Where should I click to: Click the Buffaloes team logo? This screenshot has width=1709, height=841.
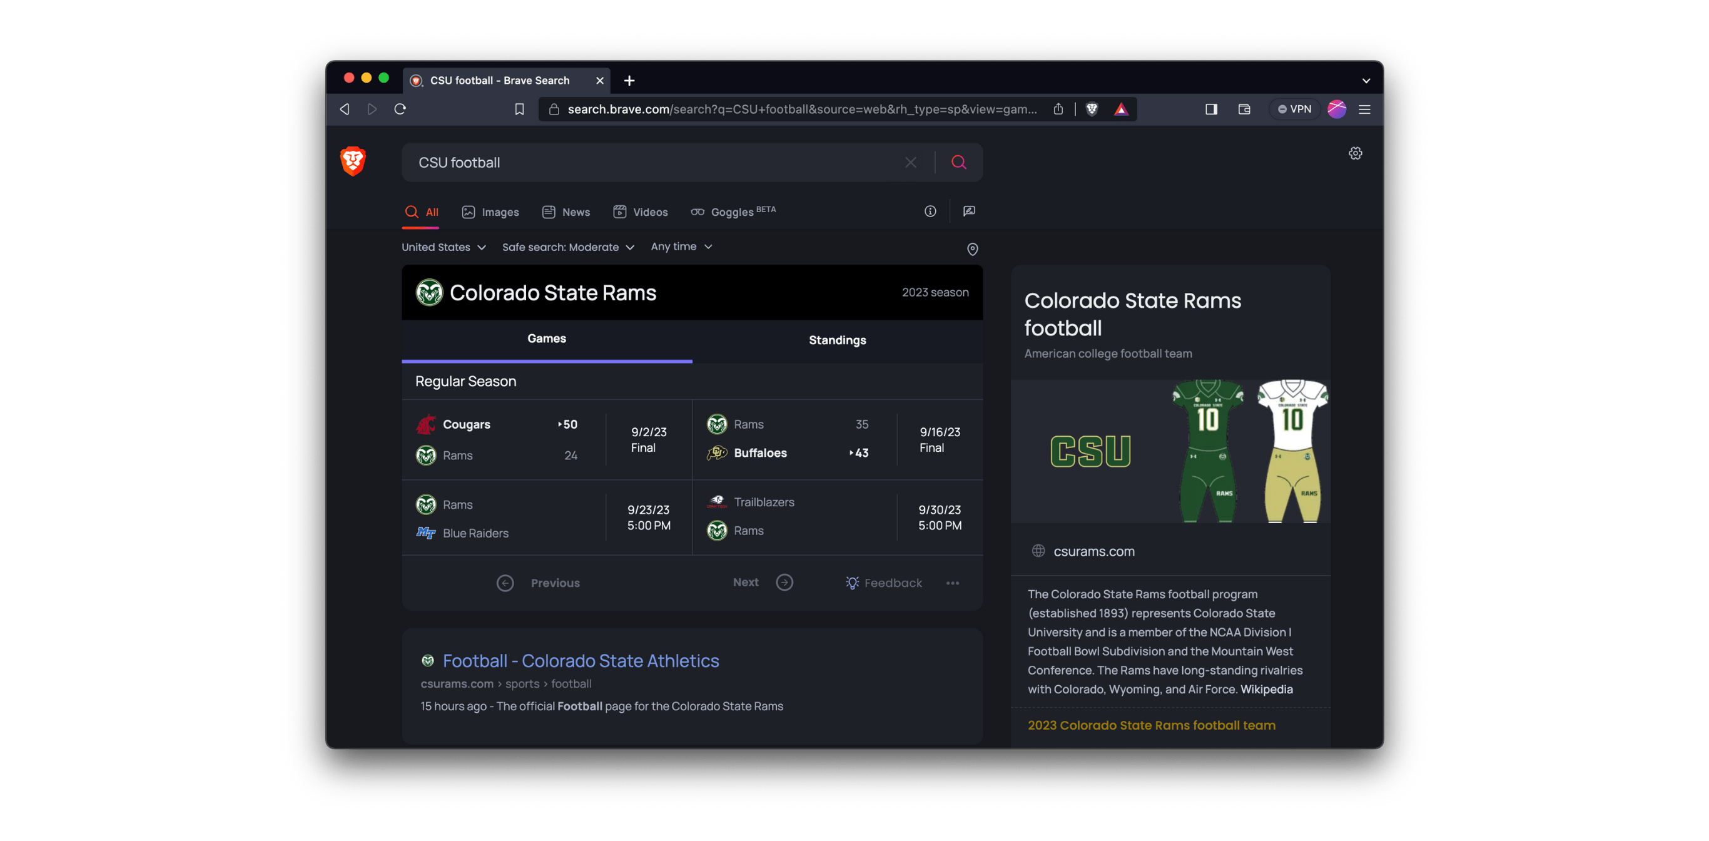[x=716, y=452]
